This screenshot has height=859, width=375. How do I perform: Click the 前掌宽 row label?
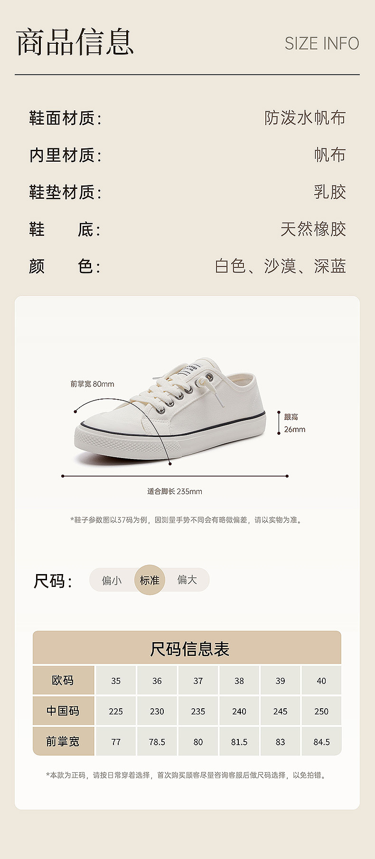click(x=63, y=741)
